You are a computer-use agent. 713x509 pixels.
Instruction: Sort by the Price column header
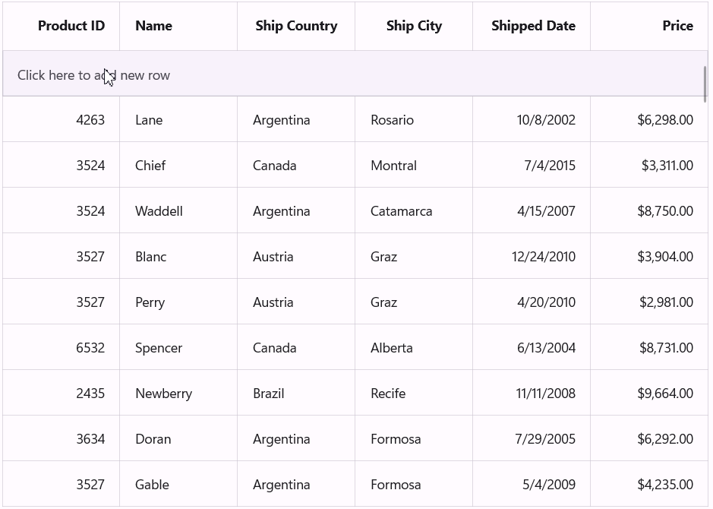pos(677,26)
